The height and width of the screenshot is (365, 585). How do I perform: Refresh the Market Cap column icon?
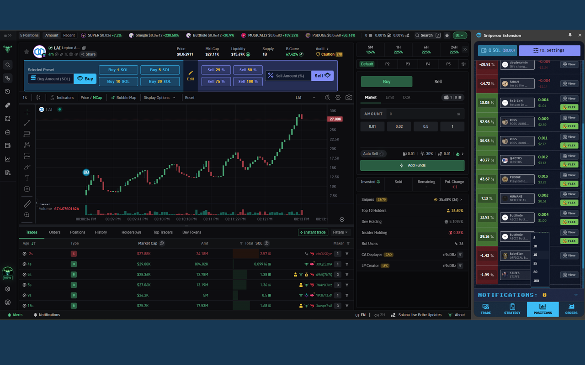(162, 244)
